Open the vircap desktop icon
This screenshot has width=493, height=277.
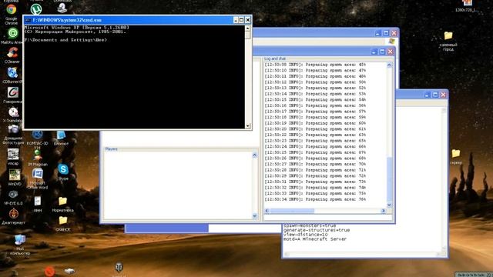click(x=13, y=154)
